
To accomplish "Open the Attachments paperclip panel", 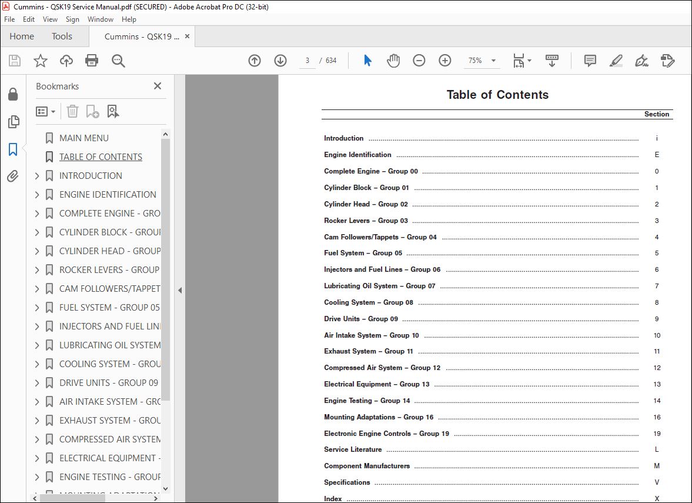I will 14,176.
